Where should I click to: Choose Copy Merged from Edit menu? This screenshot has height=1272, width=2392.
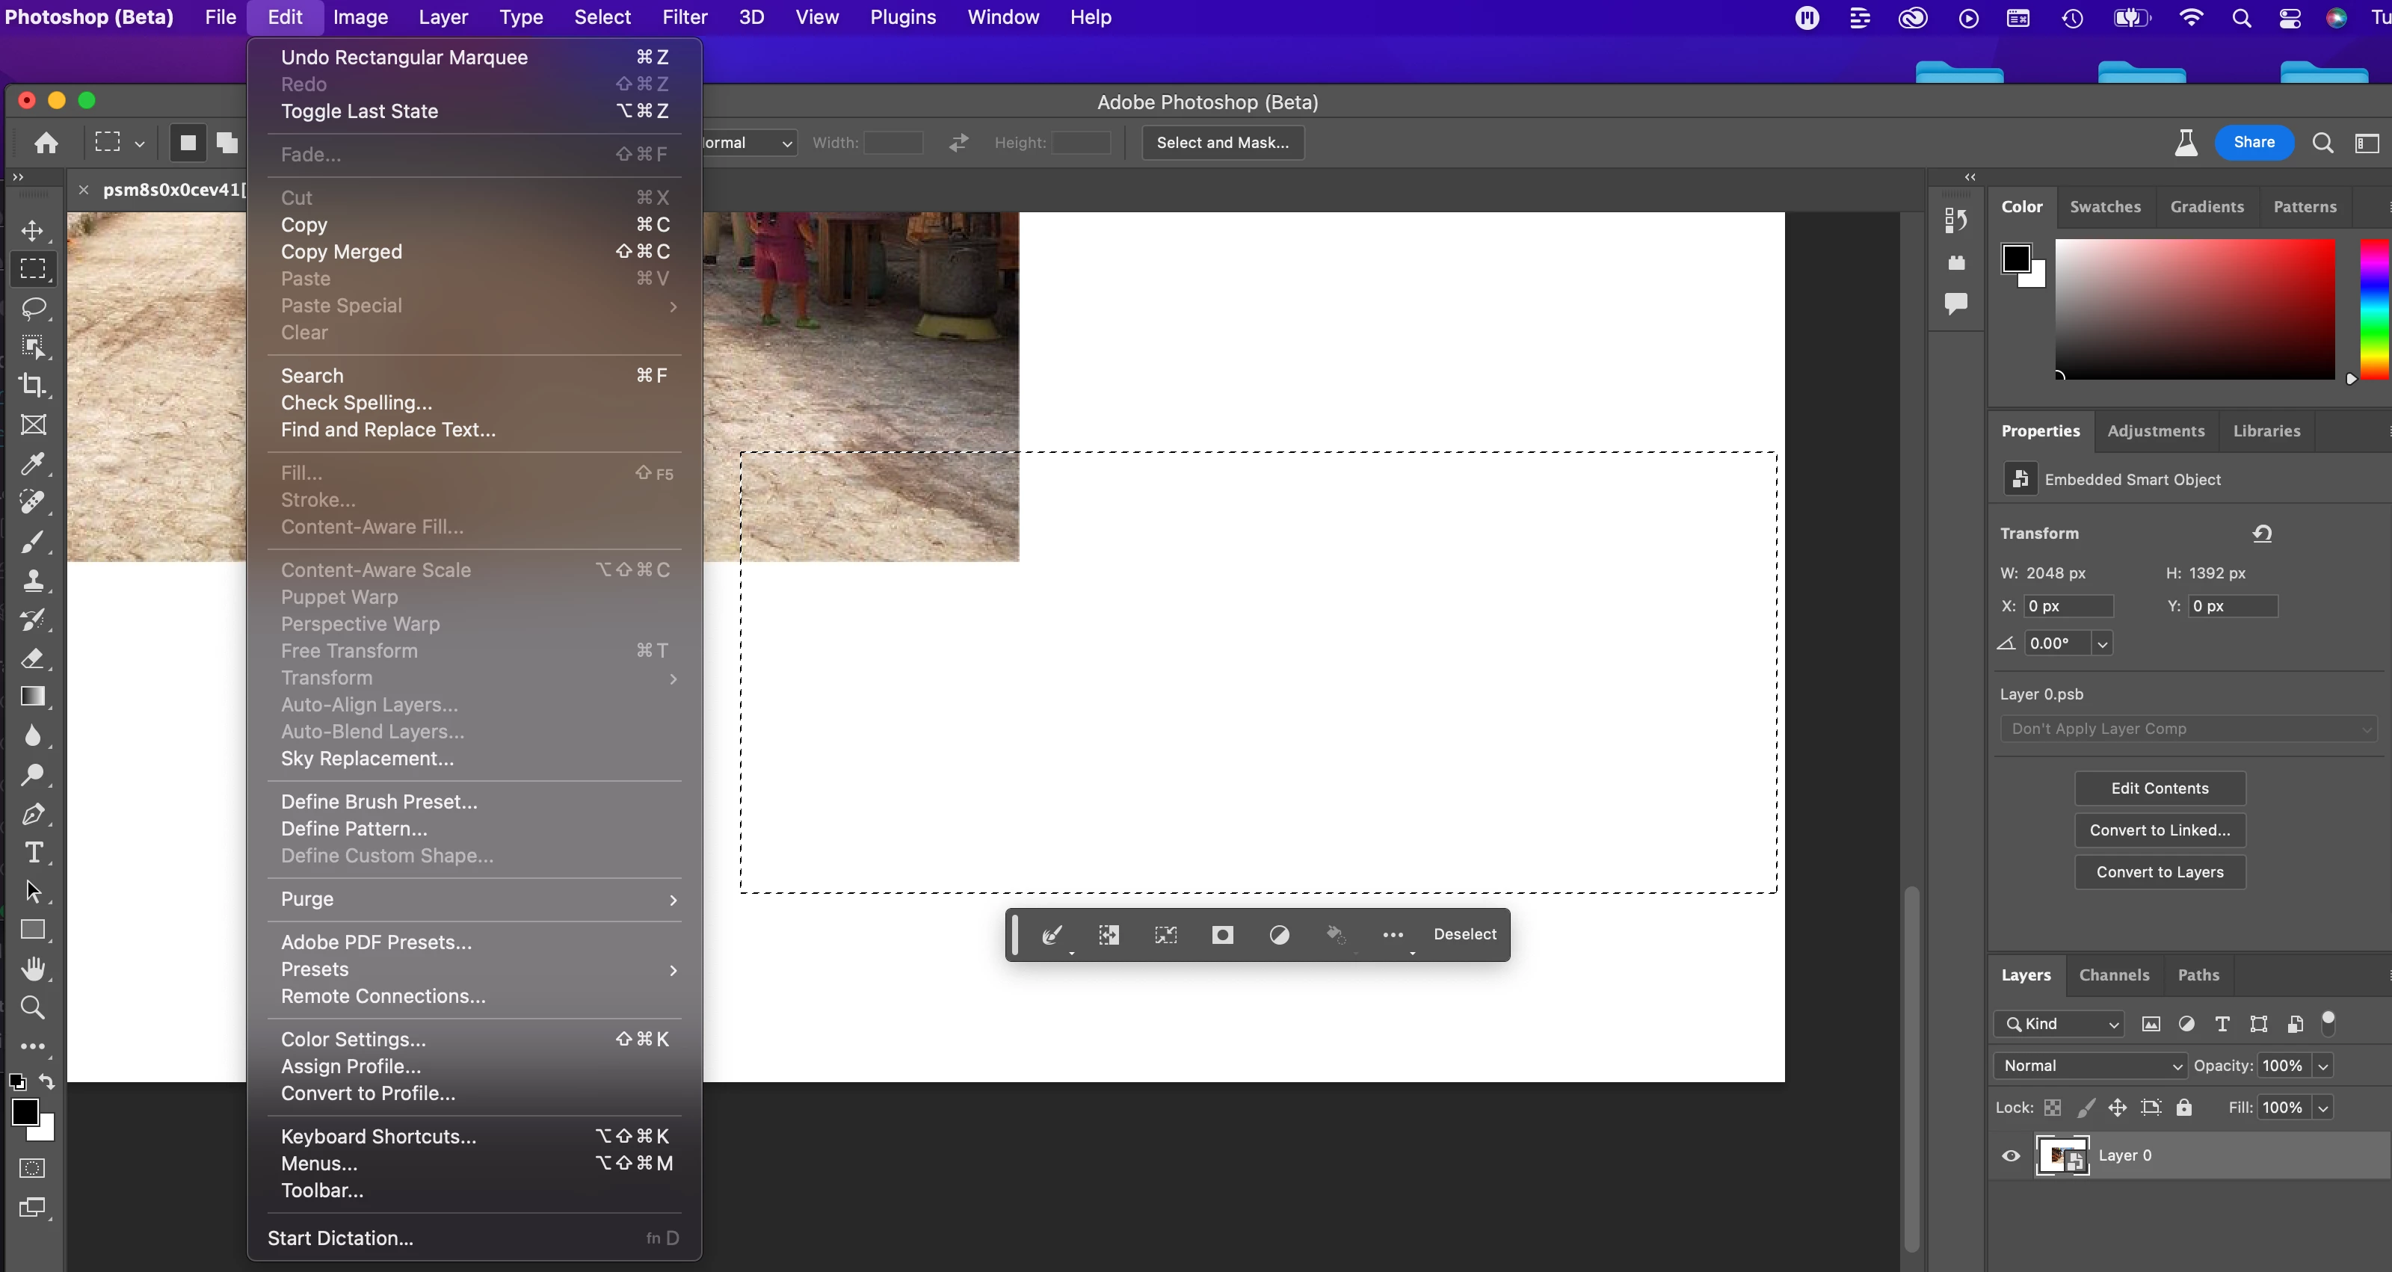coord(342,252)
